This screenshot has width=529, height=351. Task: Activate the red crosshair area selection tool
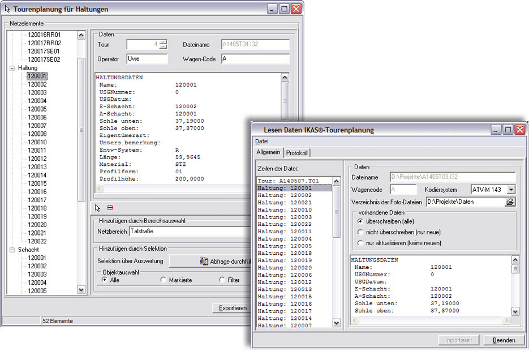(110, 208)
